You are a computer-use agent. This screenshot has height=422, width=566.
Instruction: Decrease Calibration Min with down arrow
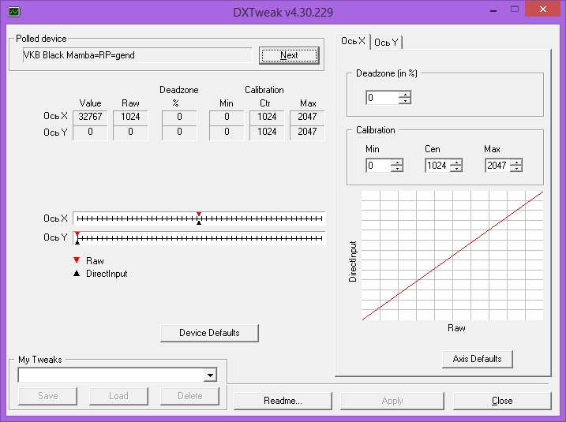click(397, 169)
